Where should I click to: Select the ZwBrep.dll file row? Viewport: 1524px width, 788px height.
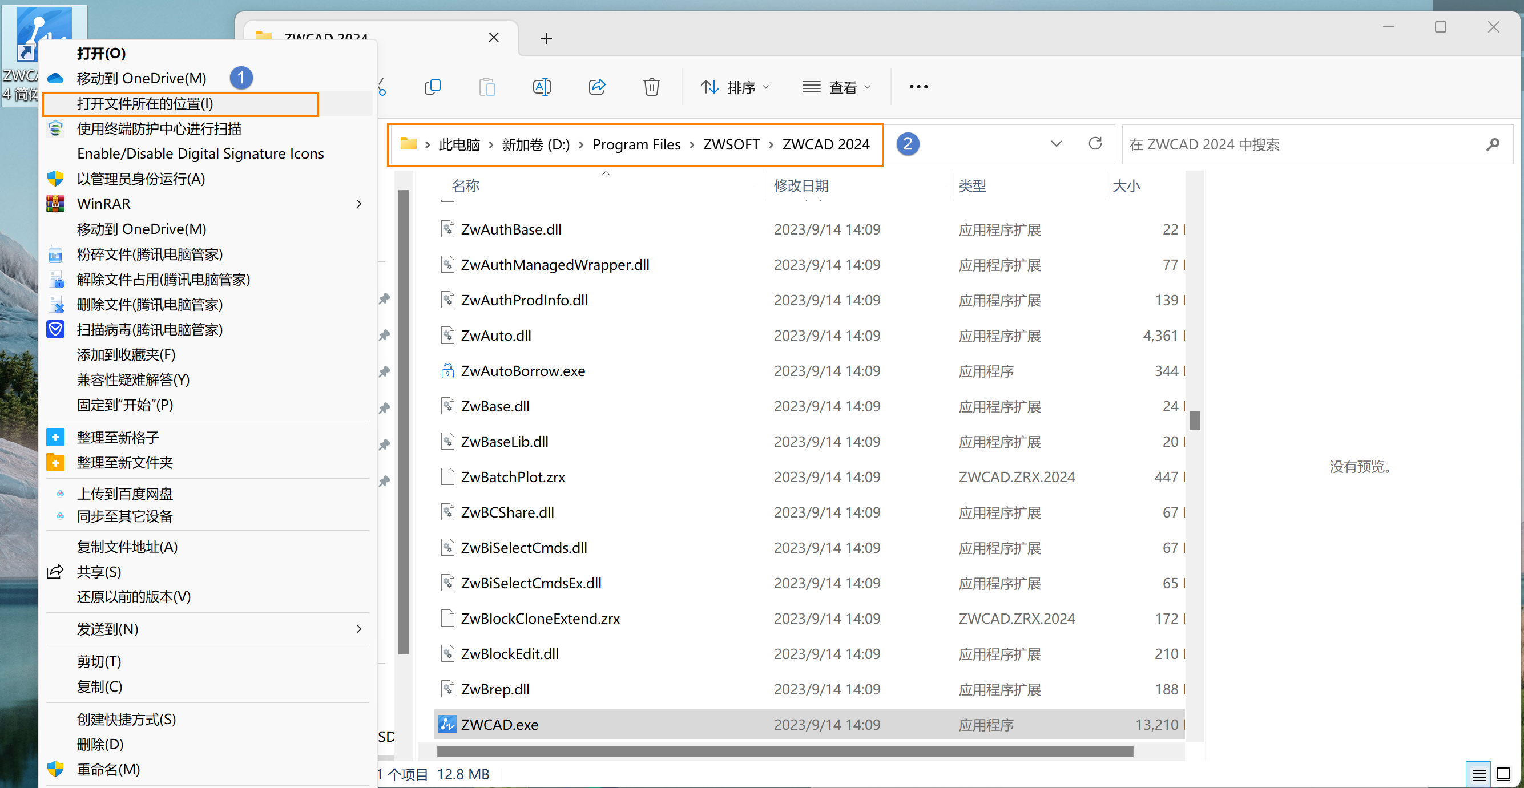[809, 689]
